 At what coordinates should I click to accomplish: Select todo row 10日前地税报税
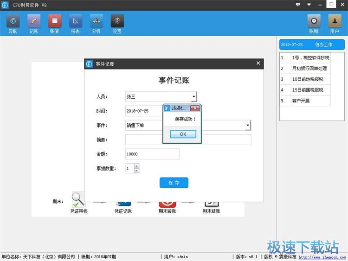pos(305,79)
